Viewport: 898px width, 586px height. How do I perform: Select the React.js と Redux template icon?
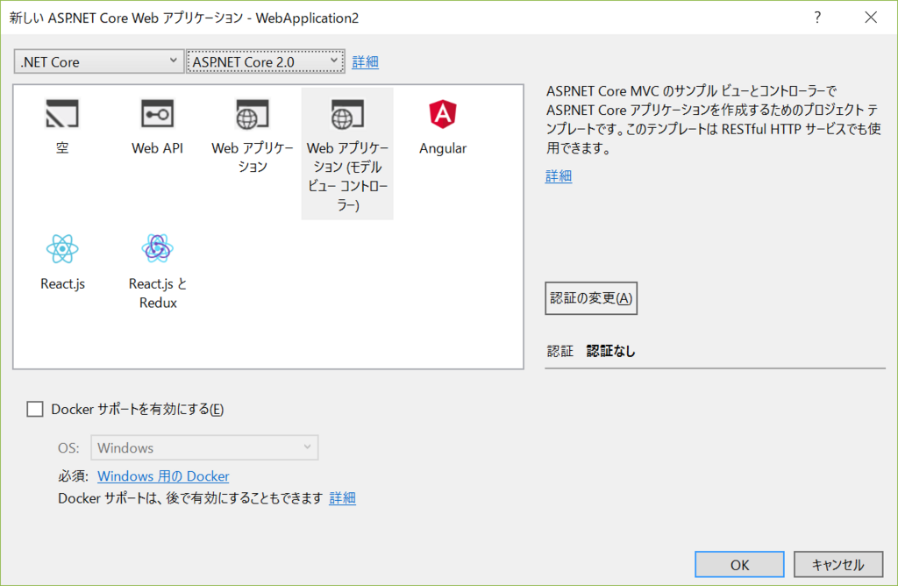pos(157,248)
